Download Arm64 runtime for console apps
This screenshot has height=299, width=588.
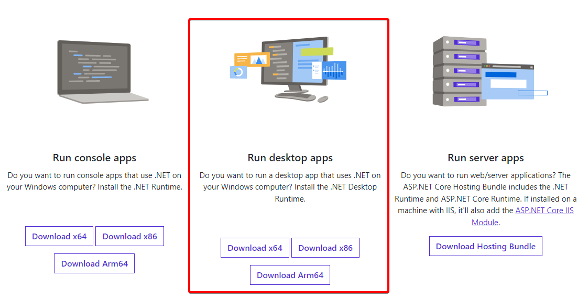pos(94,263)
